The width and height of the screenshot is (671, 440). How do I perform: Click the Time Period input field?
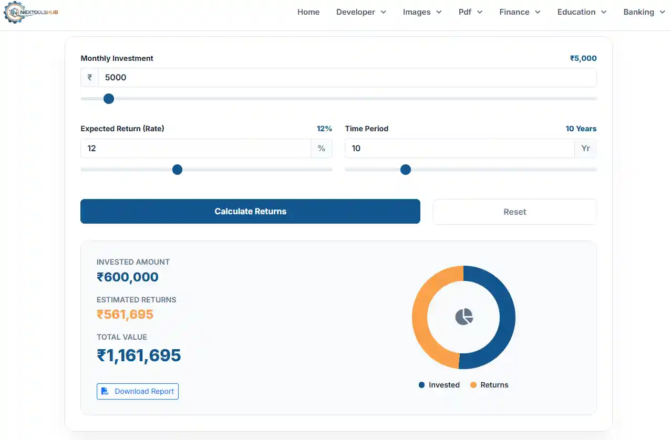[x=459, y=149]
